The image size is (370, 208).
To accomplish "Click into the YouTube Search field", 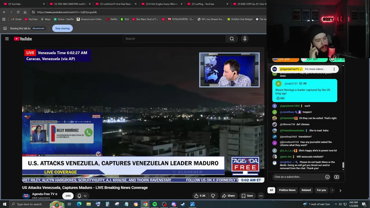I will click(174, 39).
